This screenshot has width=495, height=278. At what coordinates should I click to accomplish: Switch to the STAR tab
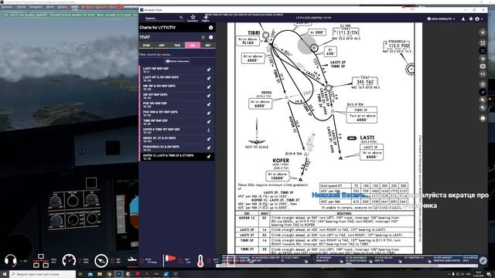pos(146,46)
